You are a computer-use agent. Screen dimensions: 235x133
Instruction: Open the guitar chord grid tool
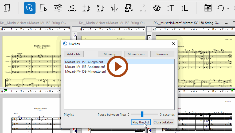208,8
